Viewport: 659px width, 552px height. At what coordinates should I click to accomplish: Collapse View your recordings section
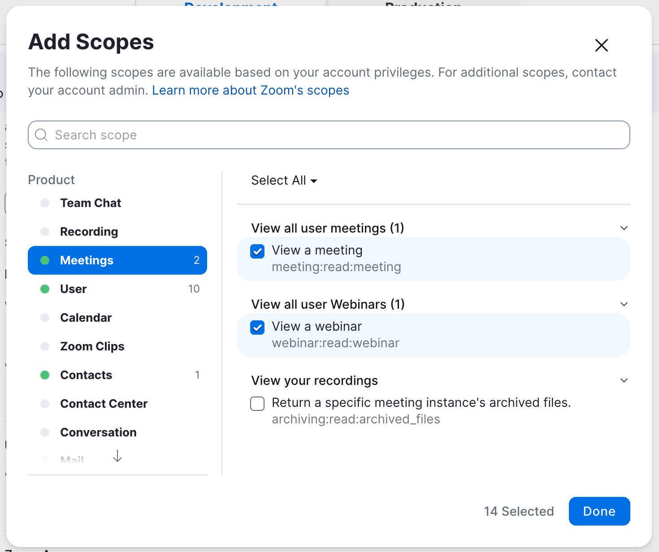coord(624,380)
